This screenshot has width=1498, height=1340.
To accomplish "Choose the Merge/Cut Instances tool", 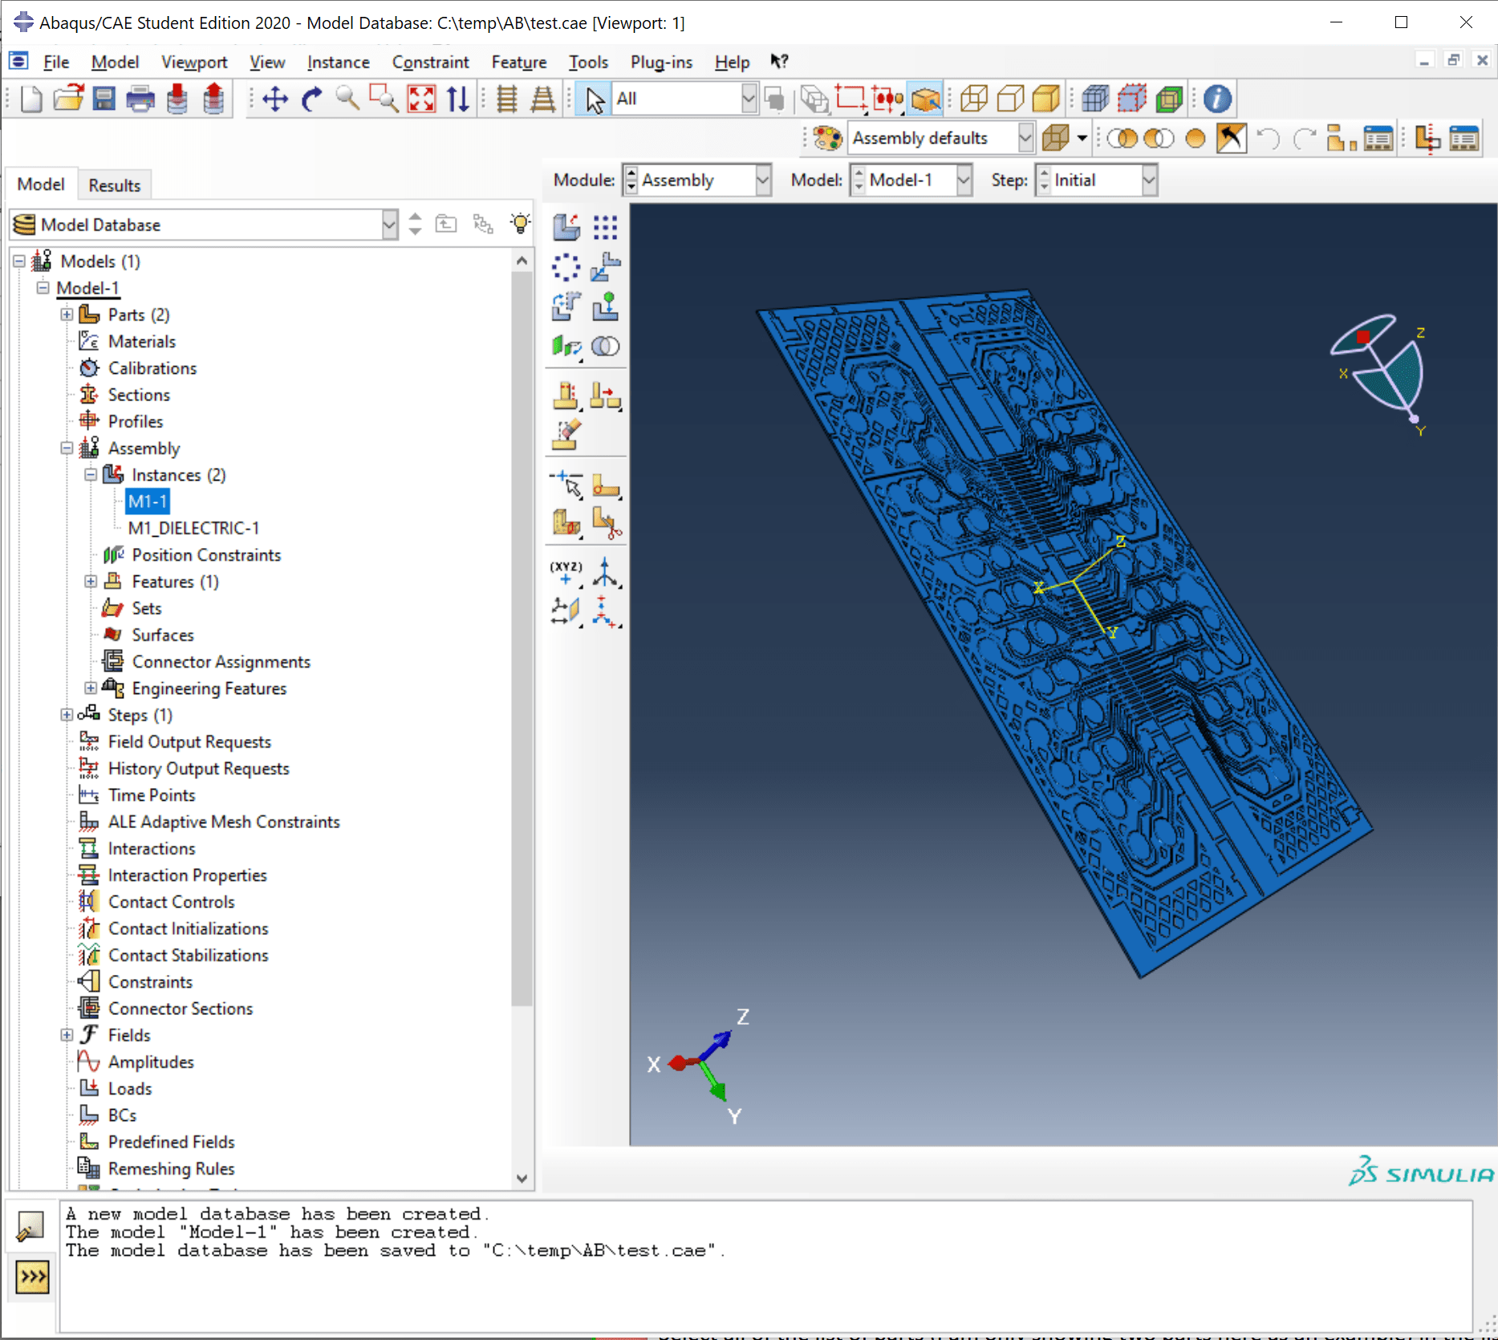I will [x=606, y=347].
